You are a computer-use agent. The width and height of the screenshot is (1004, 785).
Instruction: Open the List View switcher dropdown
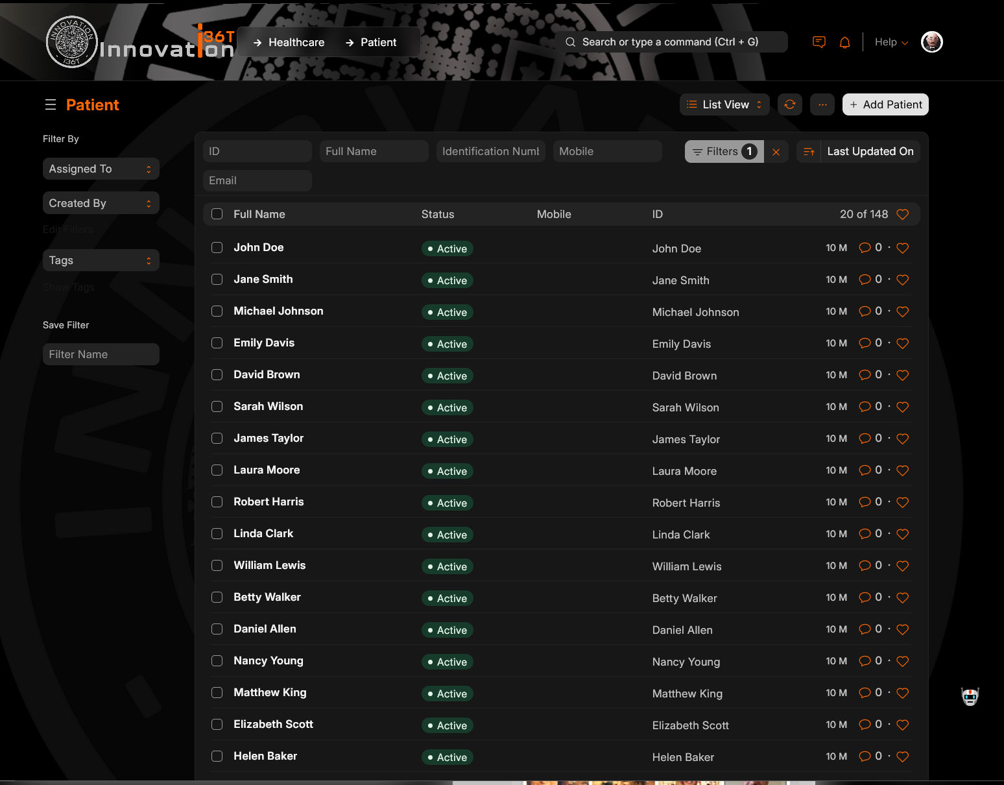pos(724,104)
